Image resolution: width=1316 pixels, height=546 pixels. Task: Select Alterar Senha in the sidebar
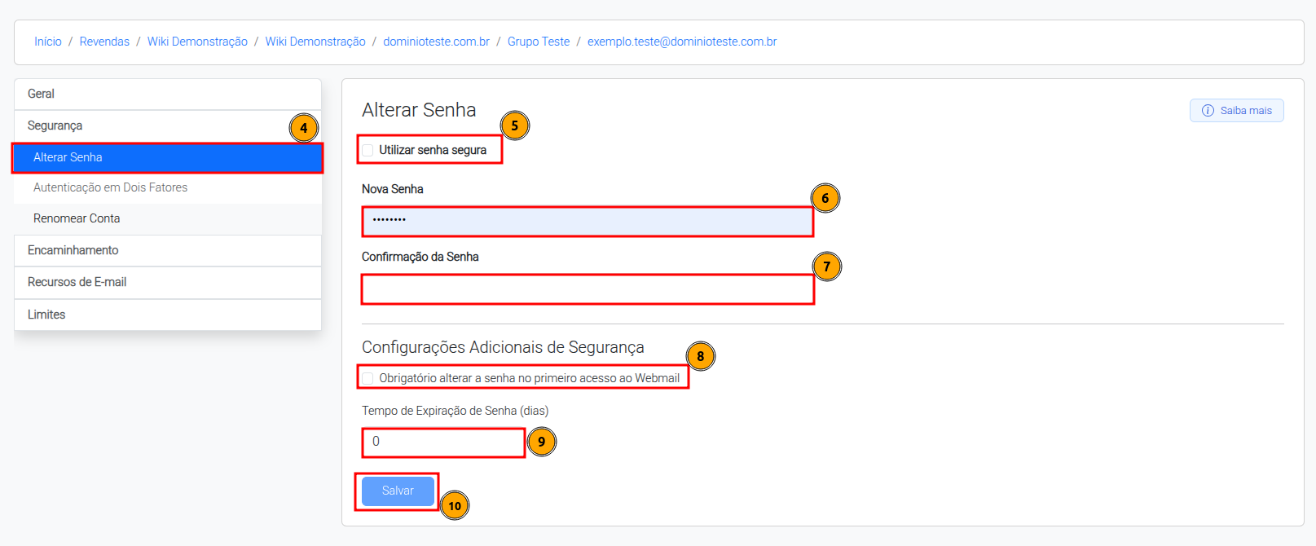168,157
